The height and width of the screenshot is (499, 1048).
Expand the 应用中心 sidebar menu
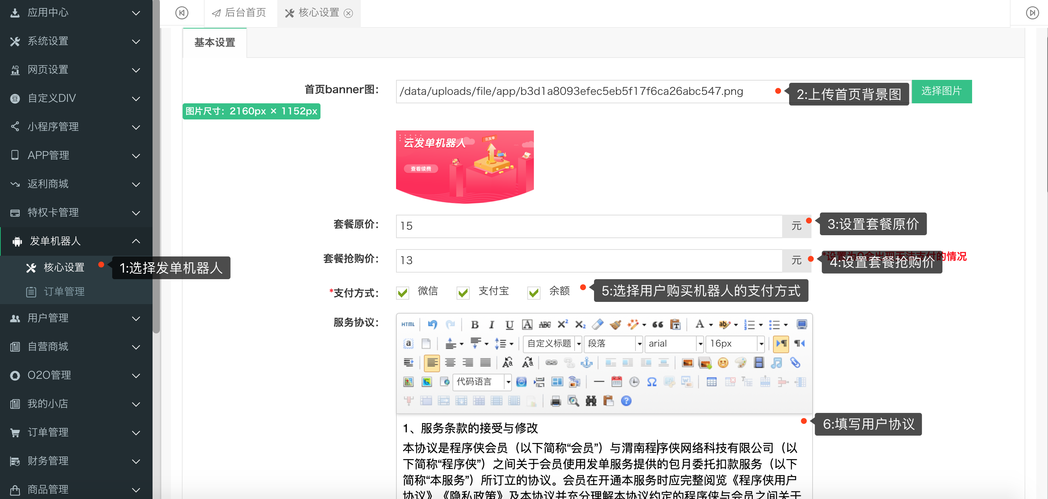coord(76,12)
